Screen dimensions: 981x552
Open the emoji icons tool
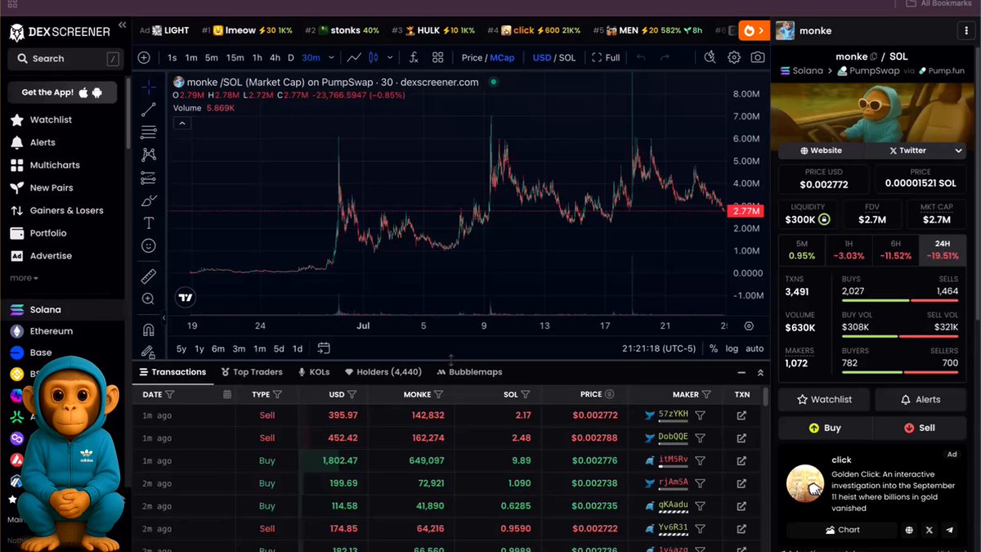click(149, 245)
